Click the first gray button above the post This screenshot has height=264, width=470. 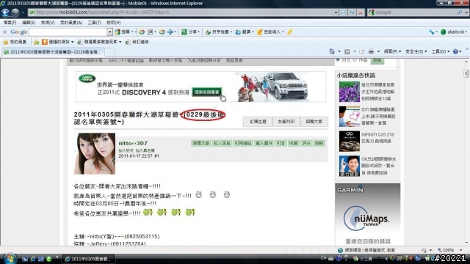(258, 122)
